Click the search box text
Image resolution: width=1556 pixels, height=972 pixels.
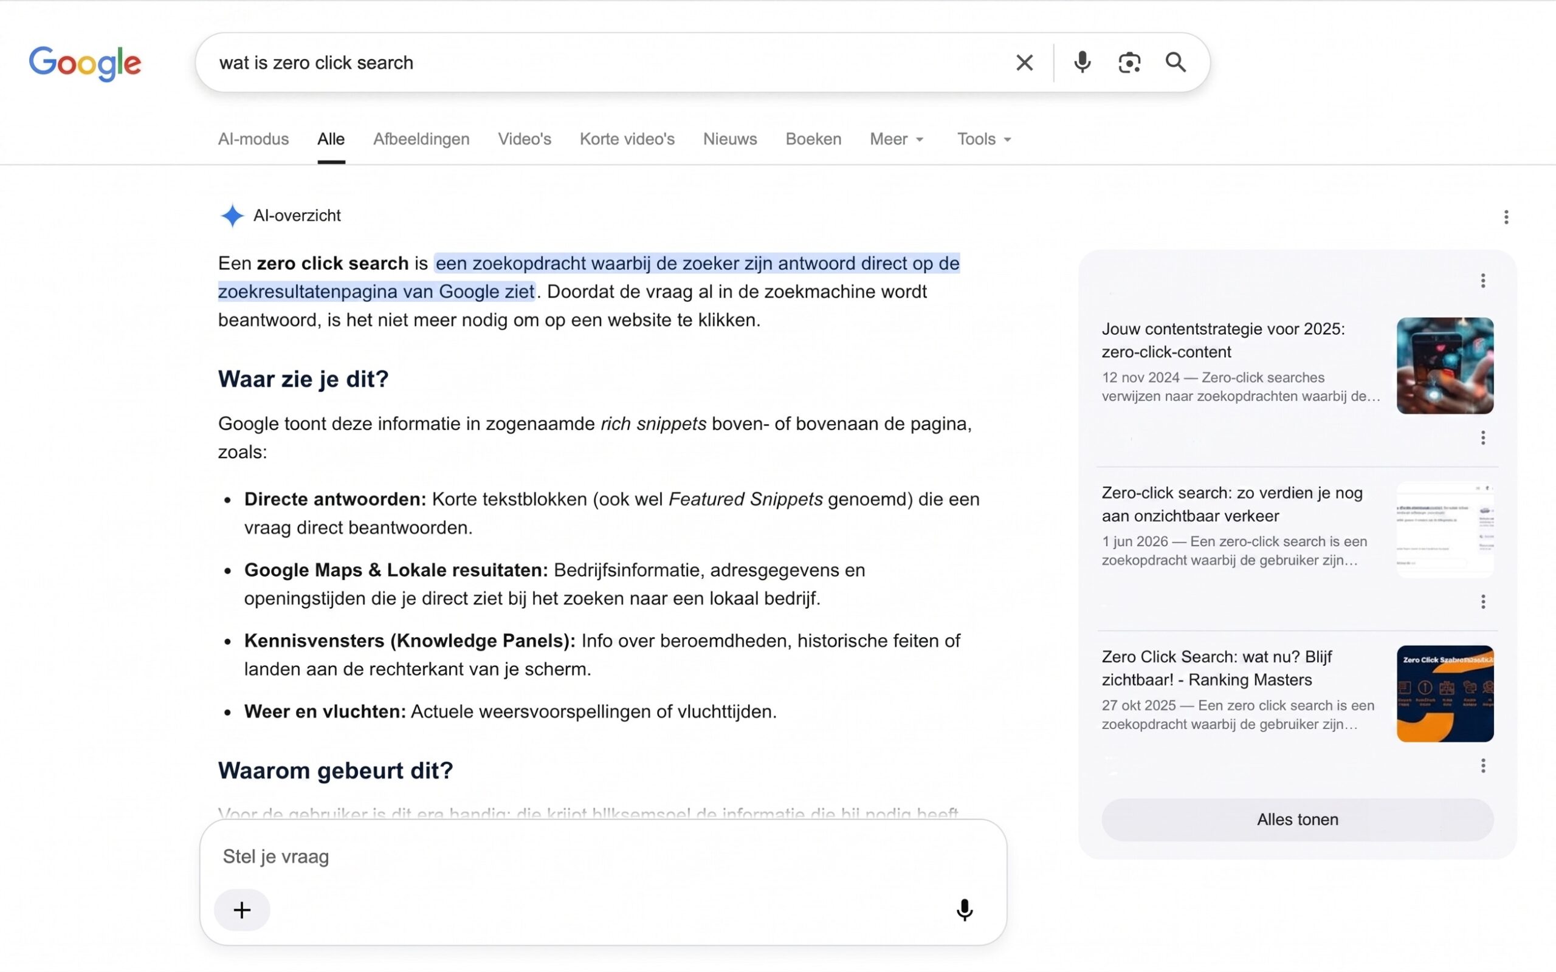pyautogui.click(x=315, y=63)
